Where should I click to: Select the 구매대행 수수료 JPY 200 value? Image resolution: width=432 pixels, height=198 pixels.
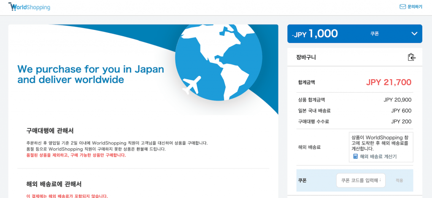(401, 122)
